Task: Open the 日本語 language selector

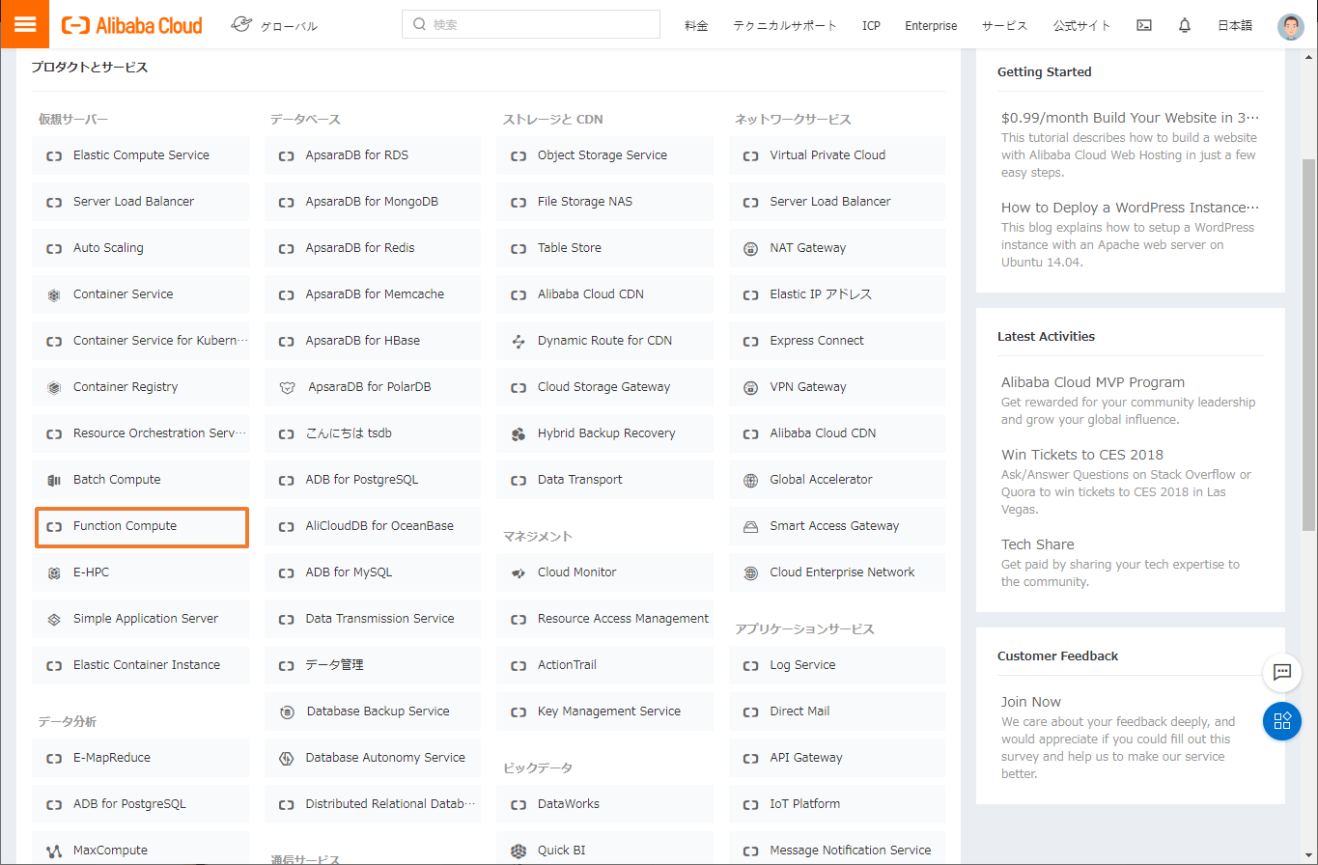Action: [x=1235, y=25]
